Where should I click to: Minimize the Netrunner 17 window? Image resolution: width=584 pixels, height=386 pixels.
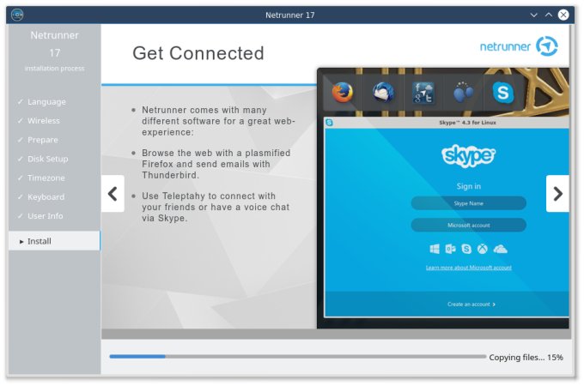click(533, 15)
